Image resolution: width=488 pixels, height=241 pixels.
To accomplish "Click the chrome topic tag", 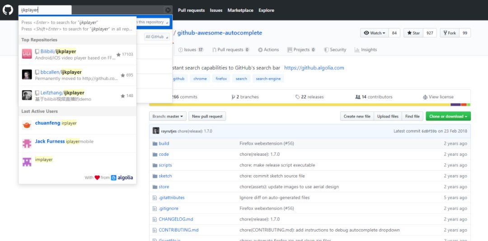I will (200, 79).
